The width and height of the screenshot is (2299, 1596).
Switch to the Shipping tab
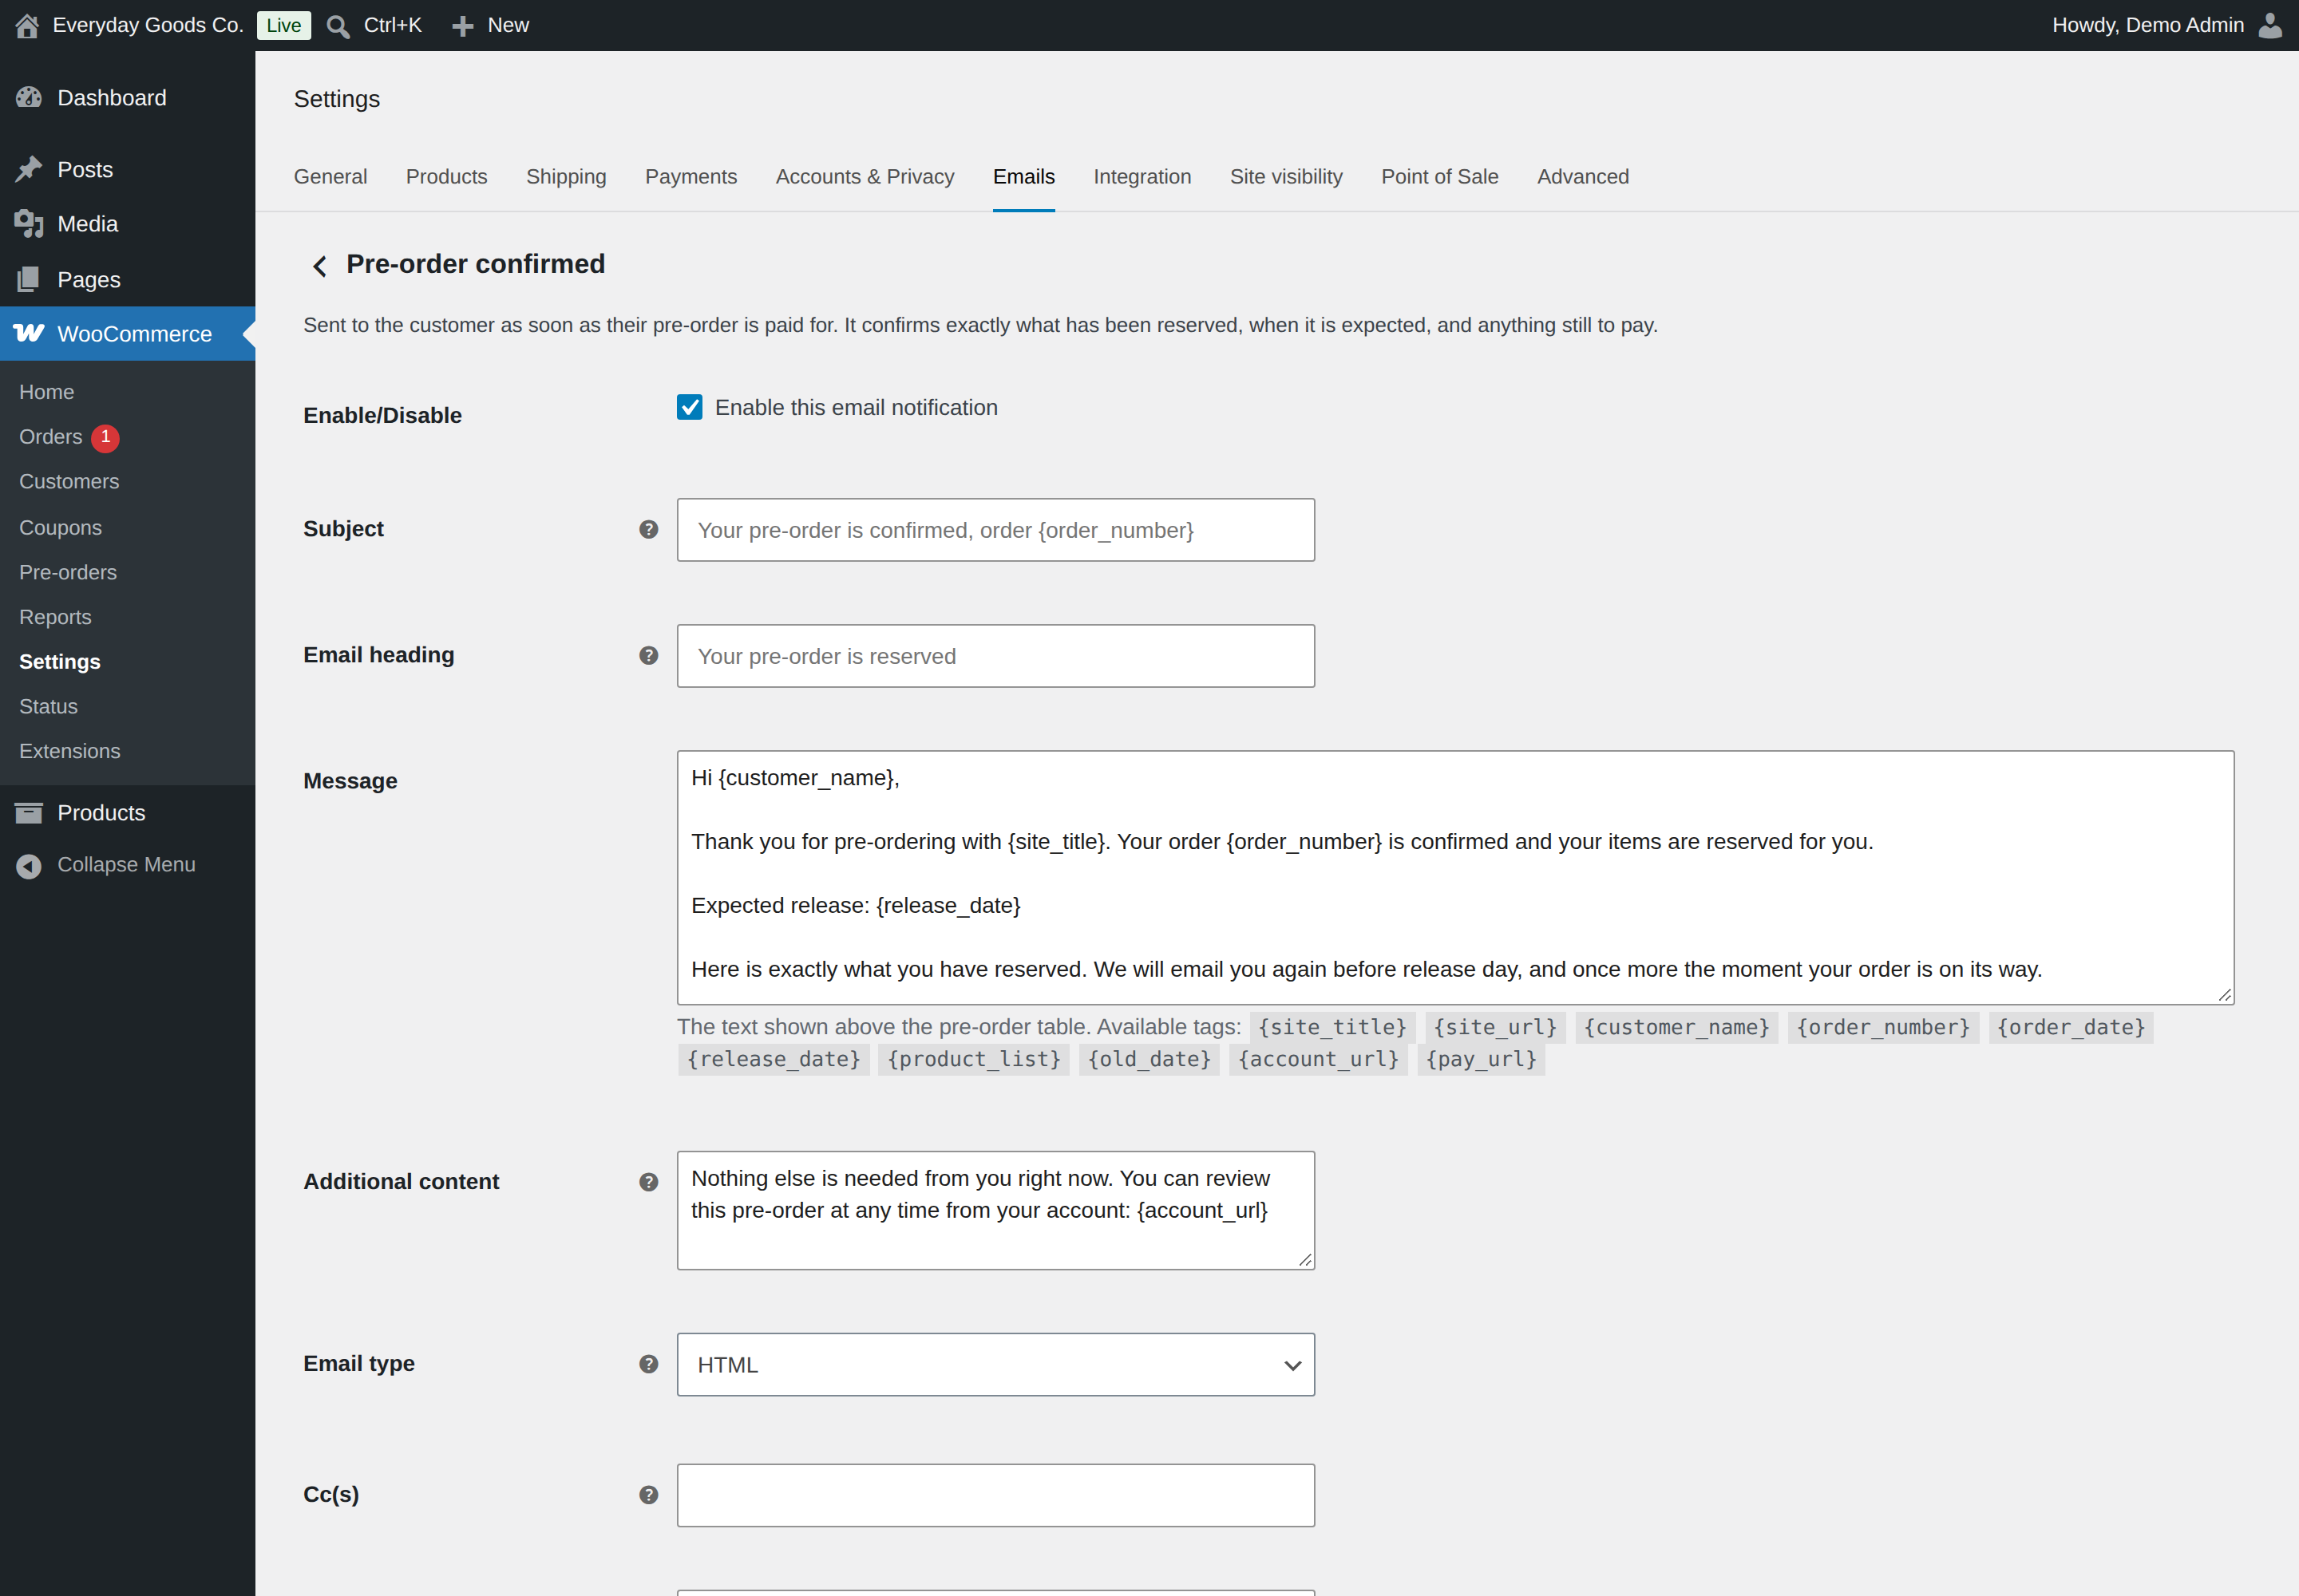pyautogui.click(x=566, y=177)
